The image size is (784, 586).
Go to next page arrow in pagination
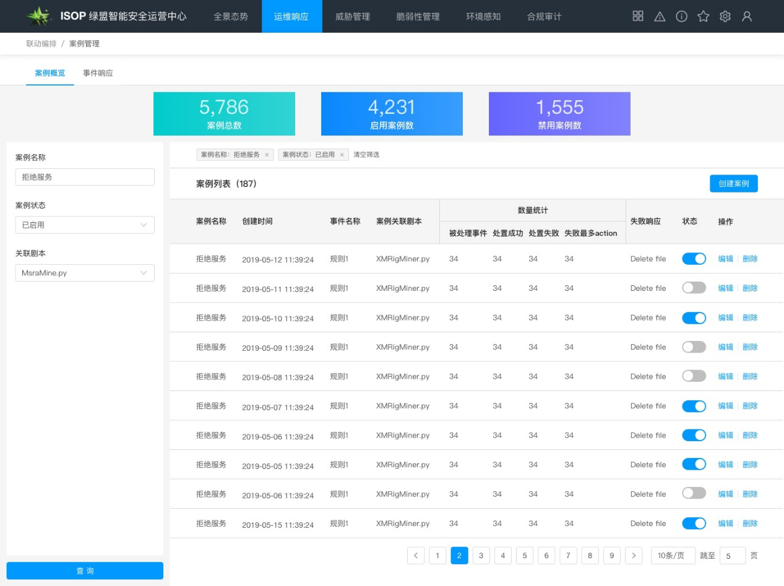coord(633,556)
